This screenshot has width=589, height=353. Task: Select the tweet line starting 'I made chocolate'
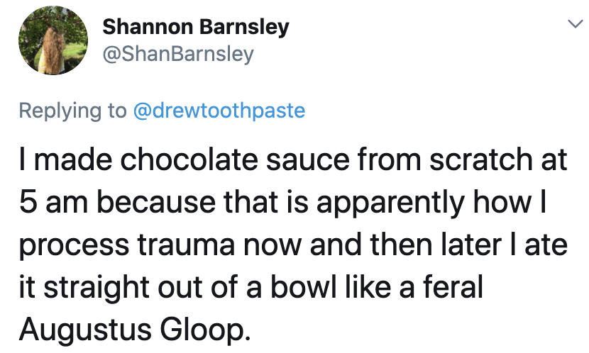coord(293,159)
